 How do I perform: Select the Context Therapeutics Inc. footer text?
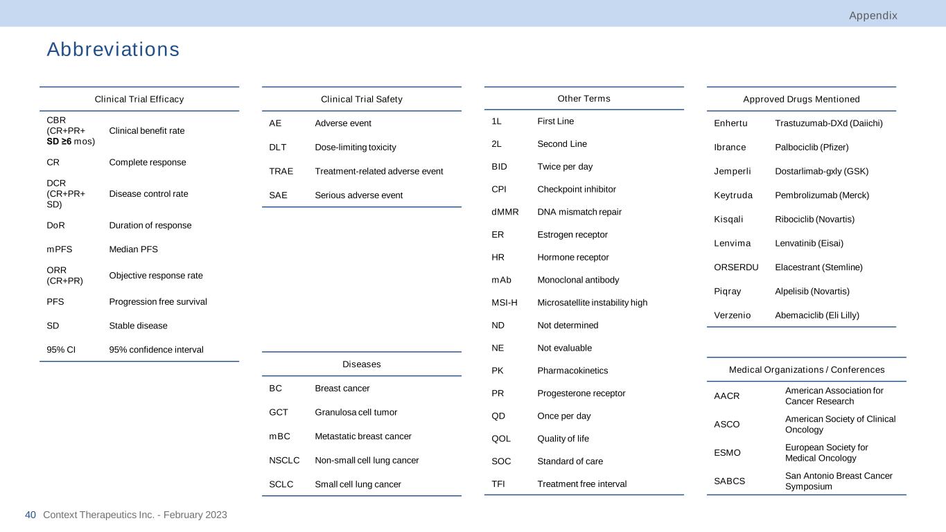[135, 515]
